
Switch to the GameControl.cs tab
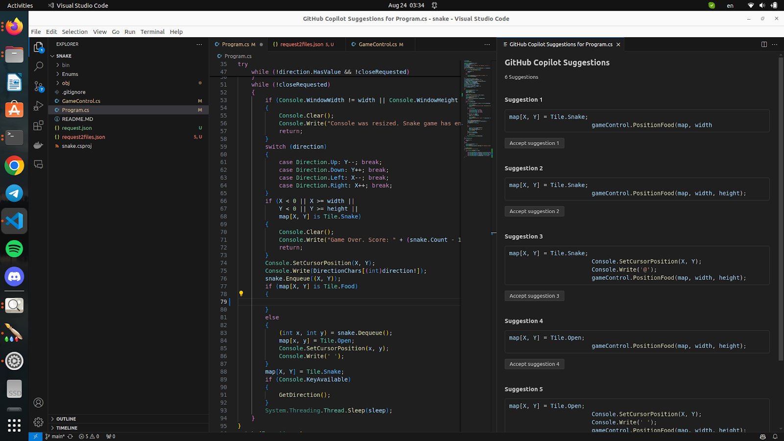(x=377, y=44)
